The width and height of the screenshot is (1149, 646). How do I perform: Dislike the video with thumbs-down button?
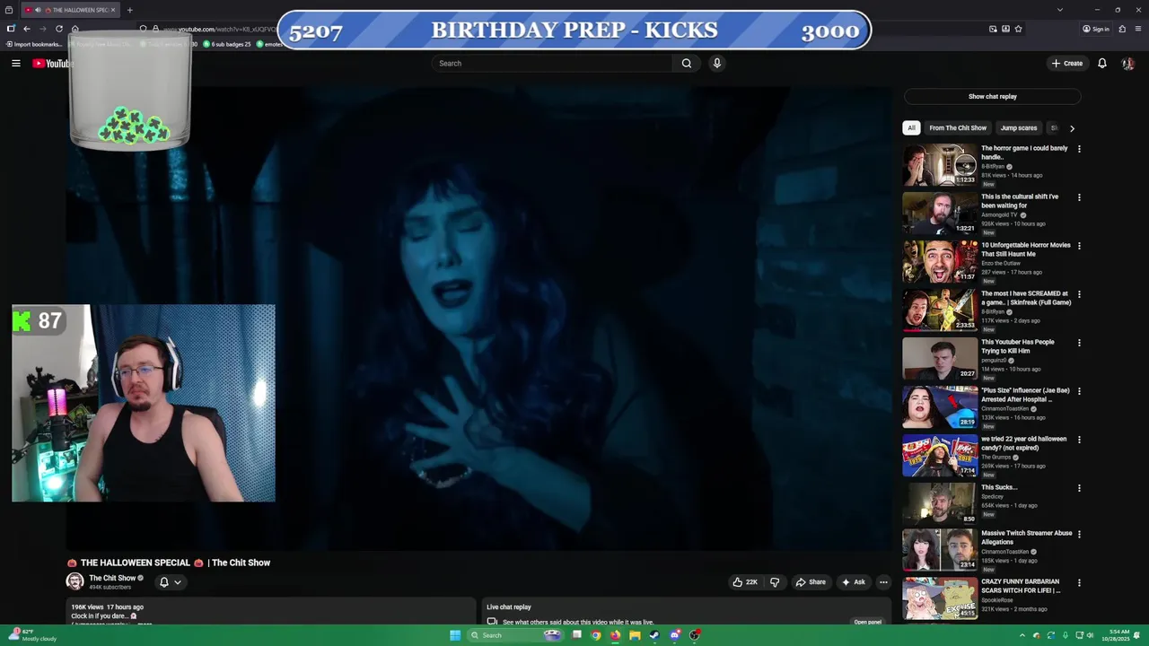(775, 581)
